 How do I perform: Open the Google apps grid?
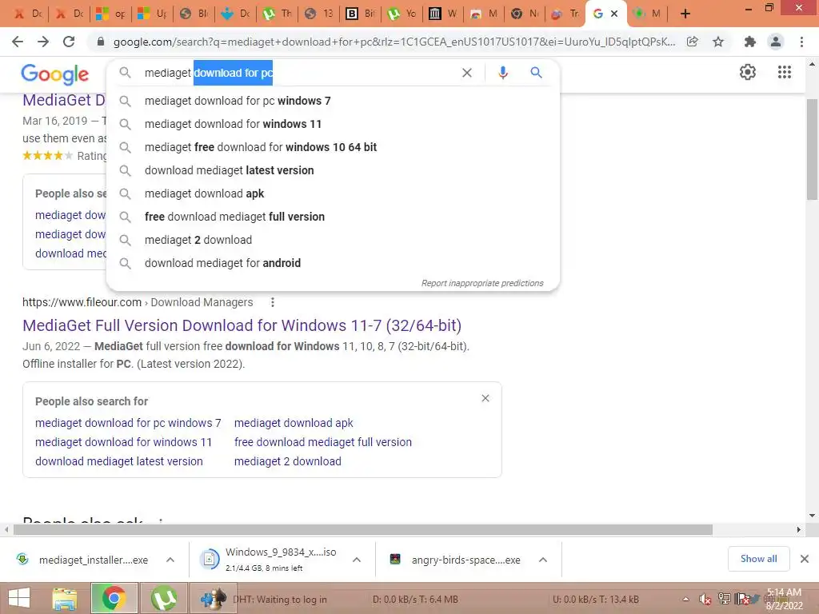pos(784,72)
